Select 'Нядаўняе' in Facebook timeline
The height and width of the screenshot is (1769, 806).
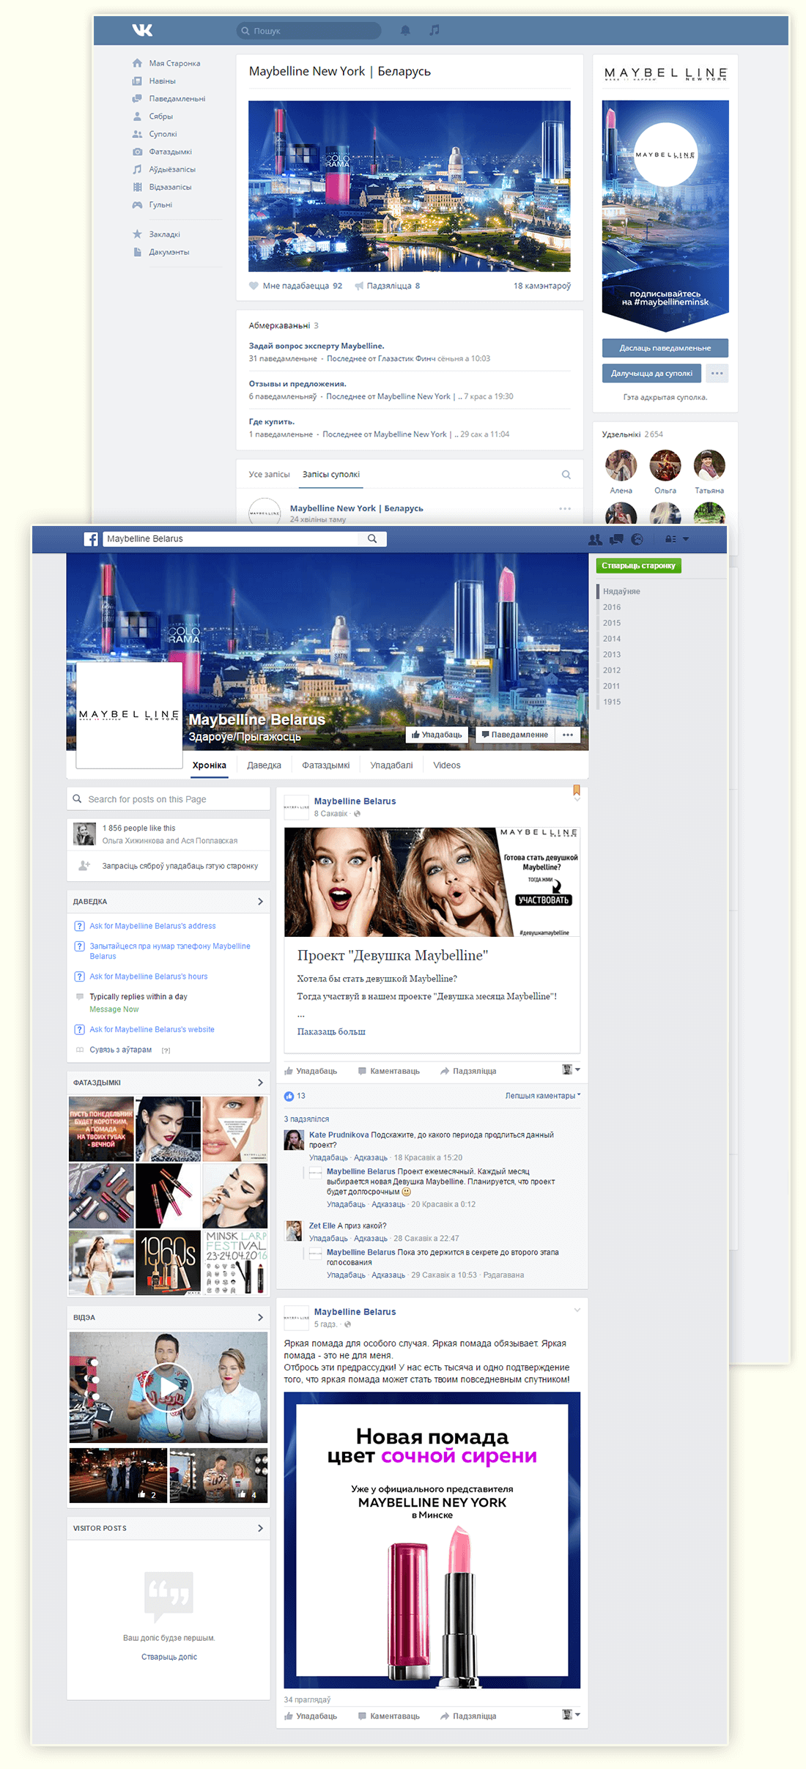[x=621, y=591]
